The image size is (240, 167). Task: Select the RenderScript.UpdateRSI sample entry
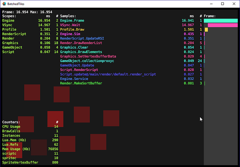(x=82, y=39)
